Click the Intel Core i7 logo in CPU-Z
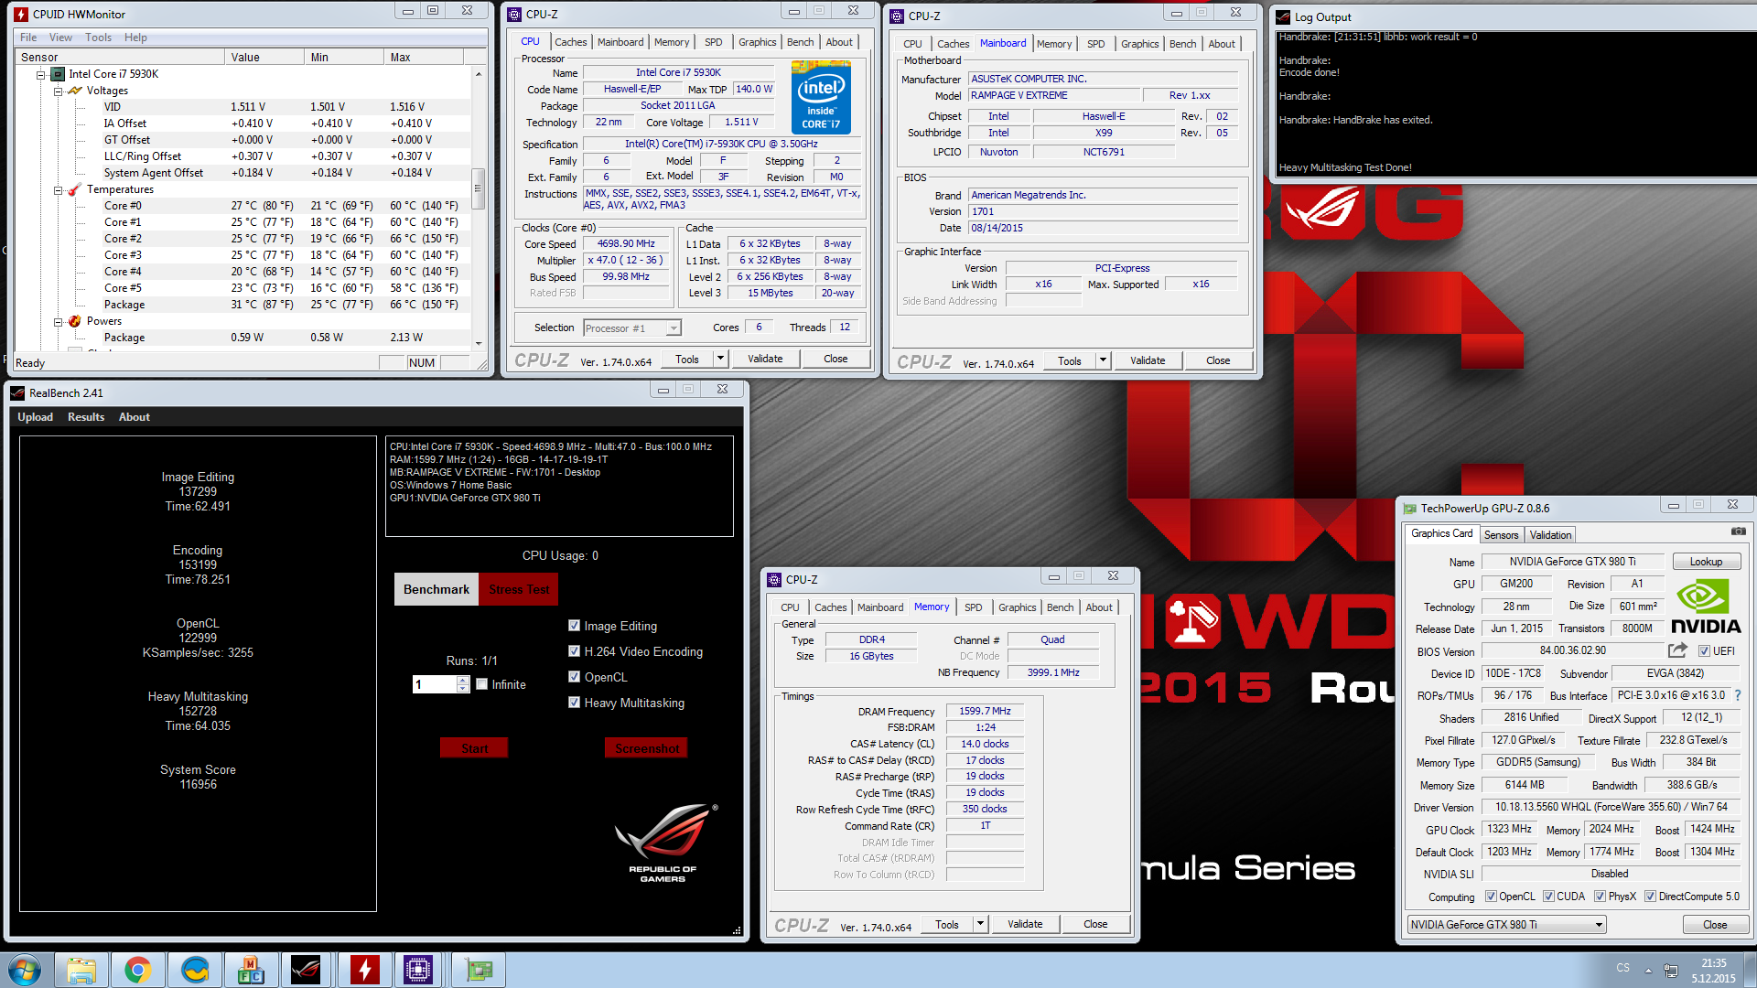 point(821,97)
